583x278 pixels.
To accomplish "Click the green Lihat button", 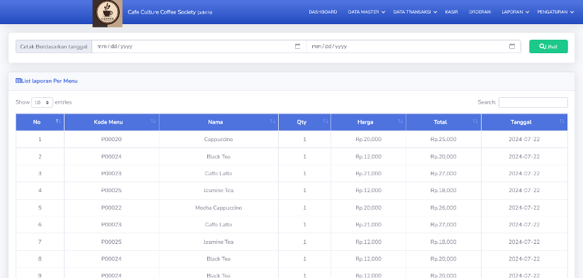I will pyautogui.click(x=548, y=47).
